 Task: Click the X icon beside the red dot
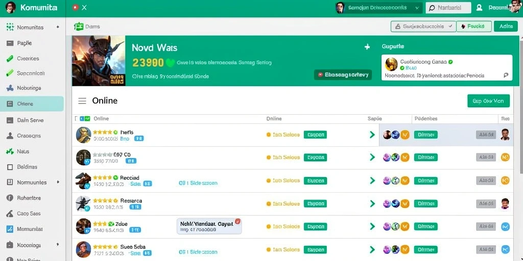click(84, 7)
